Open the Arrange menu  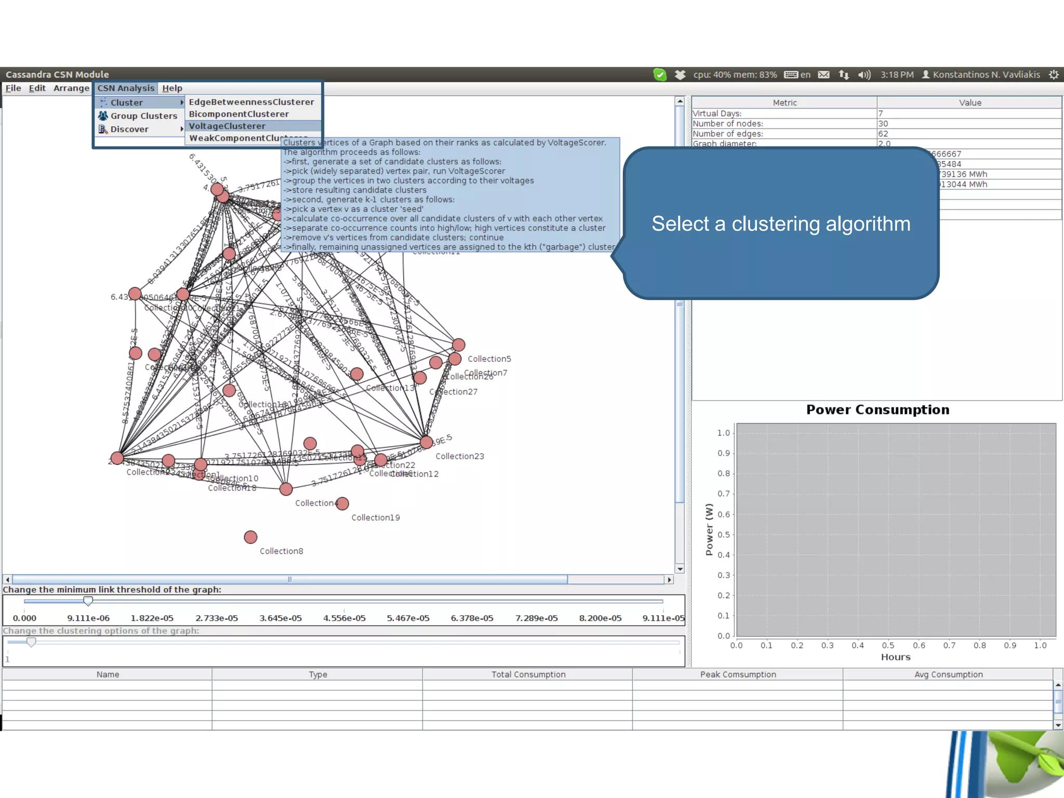[x=71, y=88]
